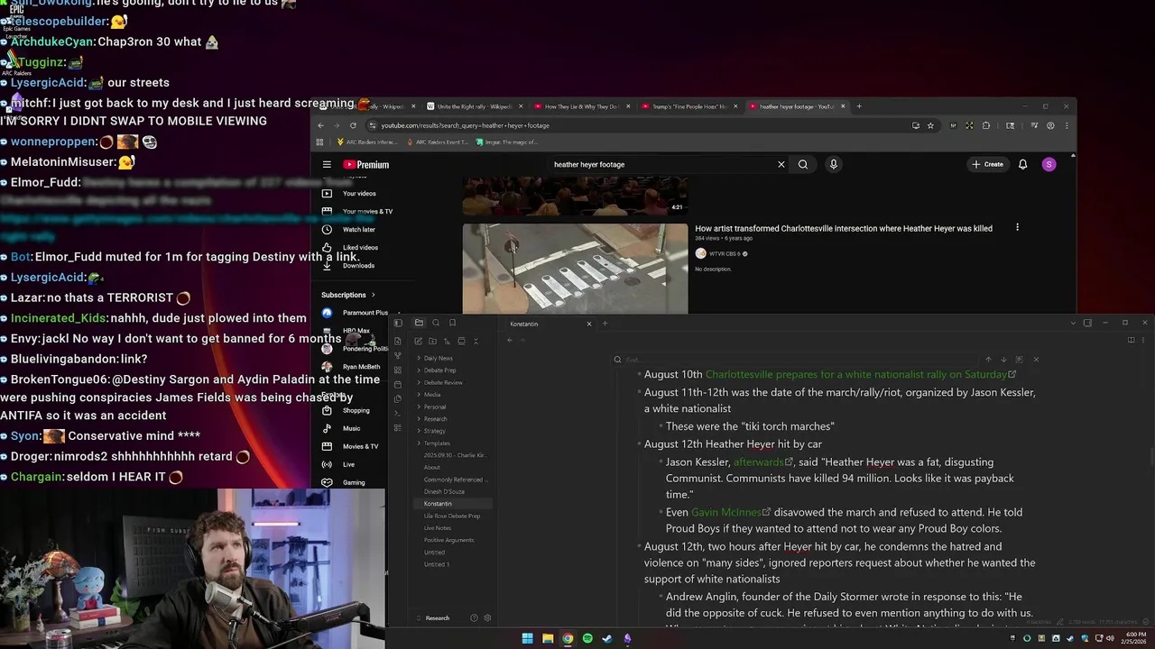Close the Konstantin tab
The image size is (1155, 649).
[x=589, y=324]
